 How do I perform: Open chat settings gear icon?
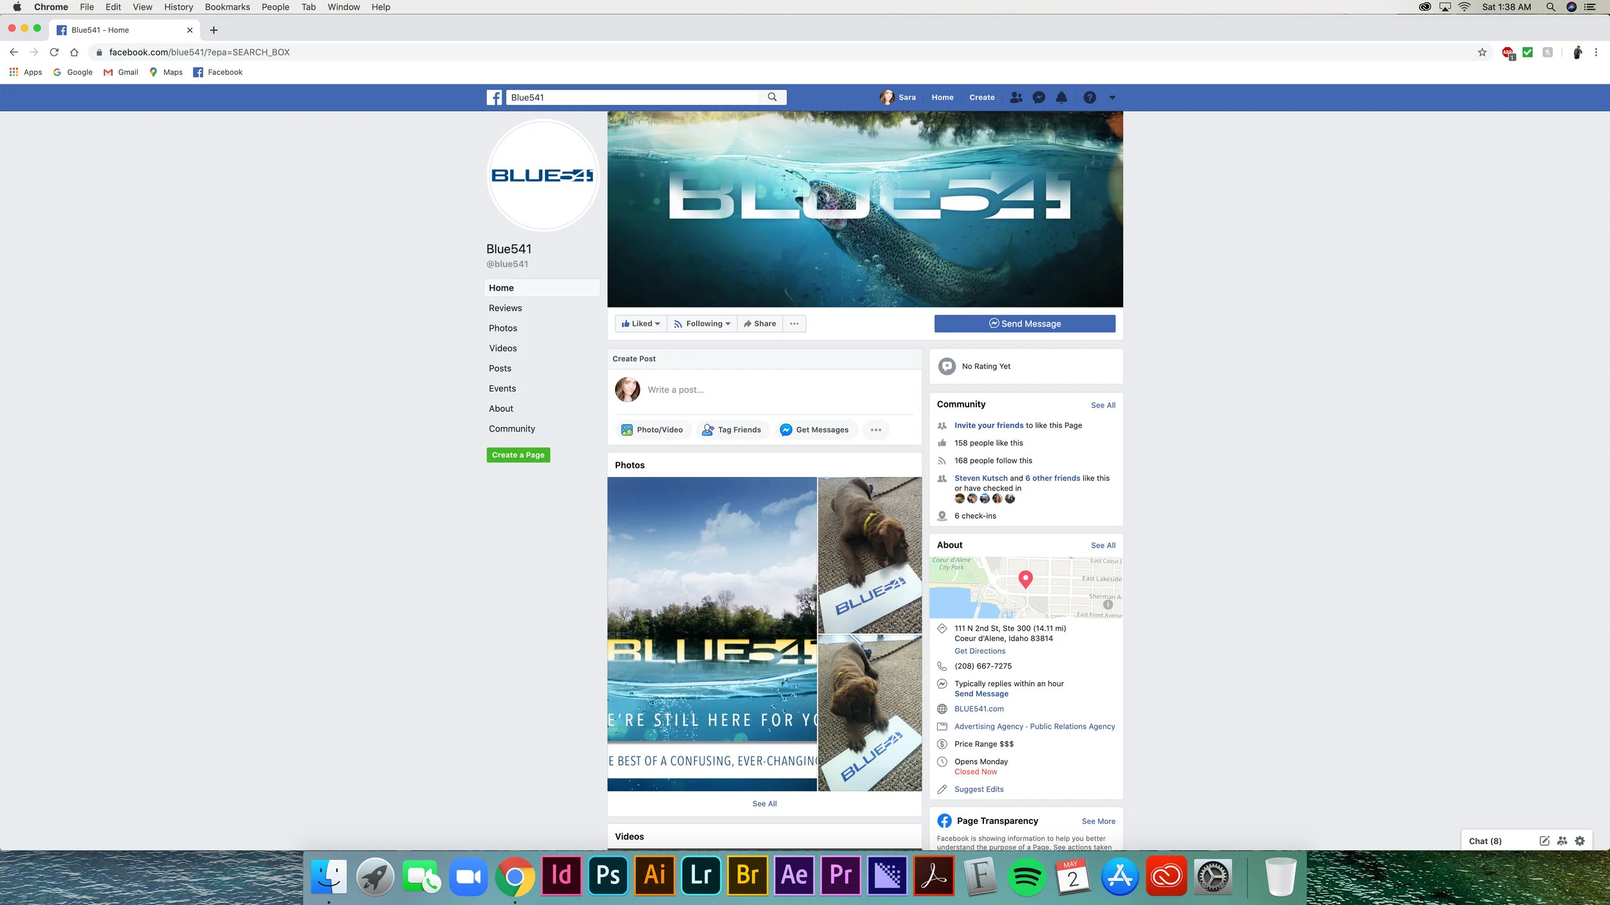(x=1579, y=841)
